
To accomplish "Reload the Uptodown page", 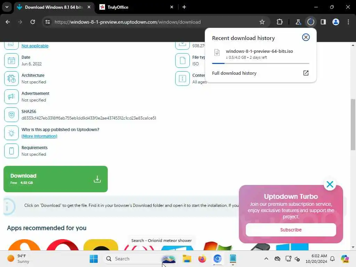I will pyautogui.click(x=33, y=22).
